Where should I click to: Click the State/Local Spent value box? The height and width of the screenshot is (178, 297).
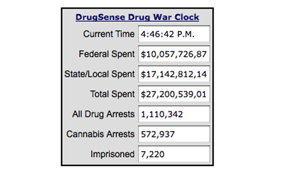point(174,74)
